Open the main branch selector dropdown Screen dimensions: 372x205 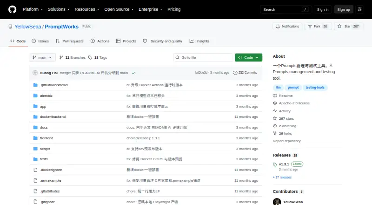point(42,58)
